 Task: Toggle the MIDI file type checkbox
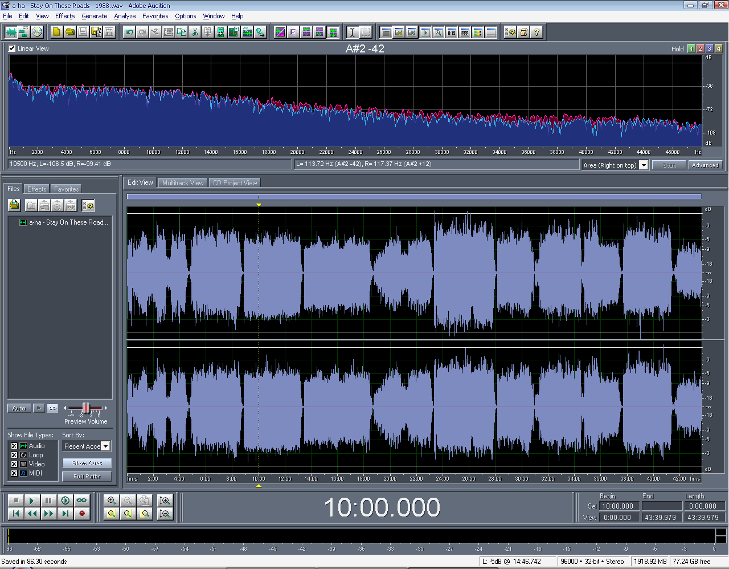point(14,473)
